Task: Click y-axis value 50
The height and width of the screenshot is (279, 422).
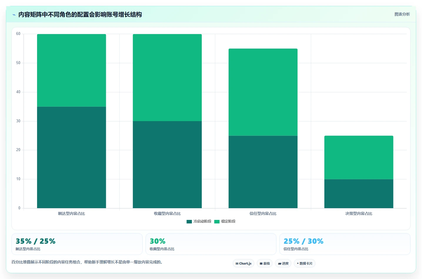Action: click(18, 63)
